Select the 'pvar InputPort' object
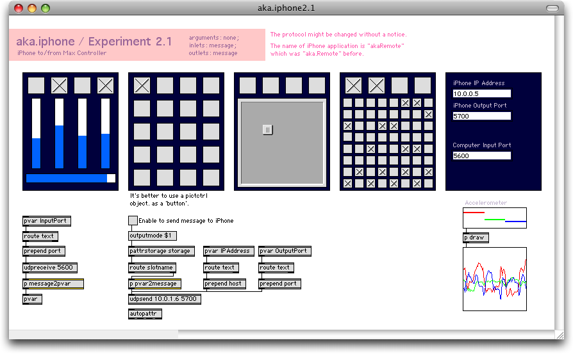573x354 pixels. [46, 221]
